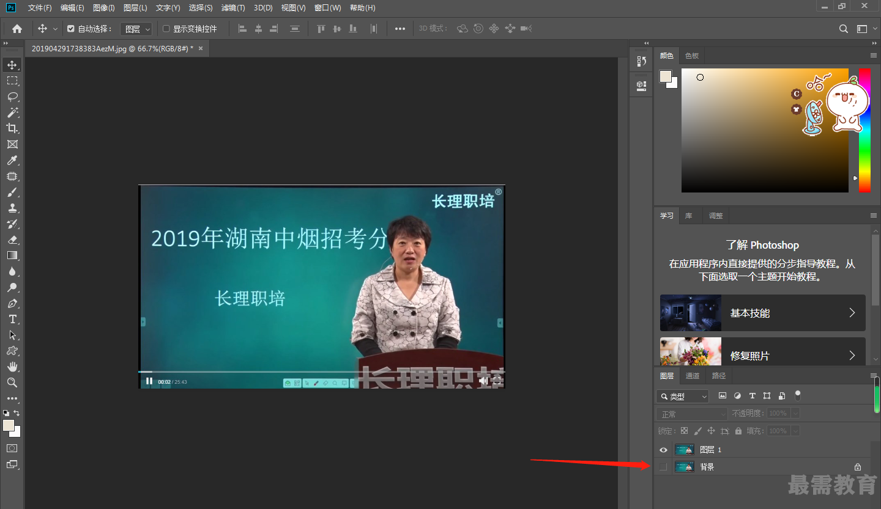Filter layers by type layer icon

pyautogui.click(x=752, y=396)
